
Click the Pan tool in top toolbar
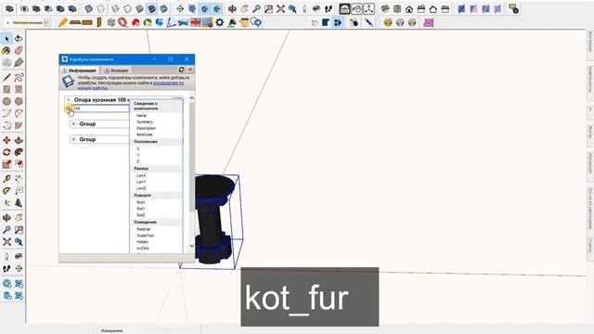coord(245,8)
